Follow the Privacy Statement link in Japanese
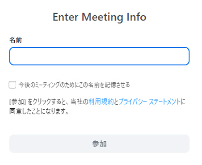The height and width of the screenshot is (165, 202). click(x=150, y=102)
